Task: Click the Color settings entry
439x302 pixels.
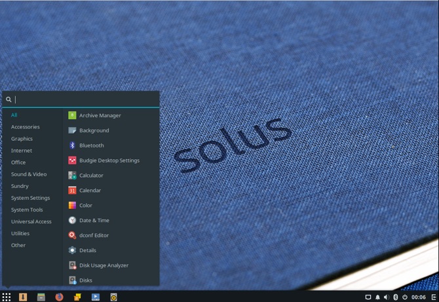Action: 85,206
